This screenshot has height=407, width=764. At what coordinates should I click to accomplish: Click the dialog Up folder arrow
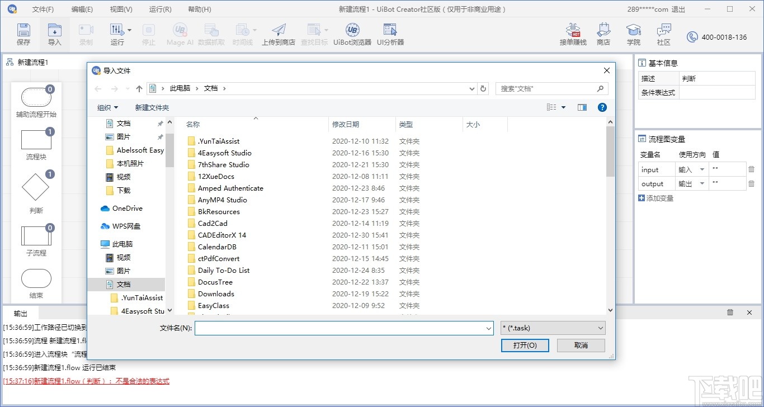(x=139, y=88)
